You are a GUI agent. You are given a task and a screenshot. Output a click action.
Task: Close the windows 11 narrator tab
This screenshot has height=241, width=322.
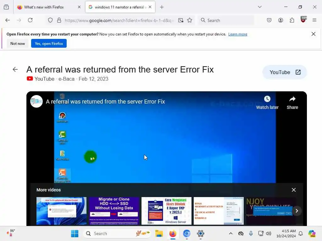click(x=150, y=7)
